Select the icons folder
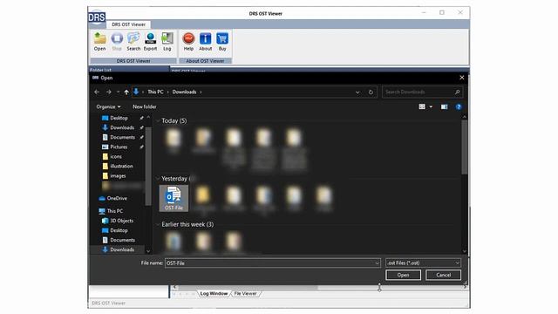 pyautogui.click(x=116, y=156)
